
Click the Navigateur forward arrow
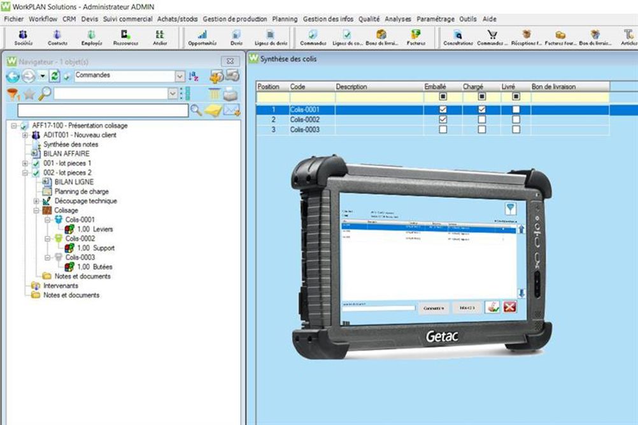click(x=29, y=76)
